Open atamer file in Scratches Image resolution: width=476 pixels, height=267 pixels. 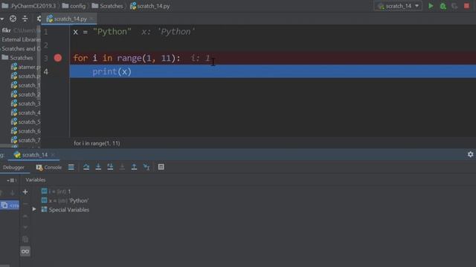[25, 67]
